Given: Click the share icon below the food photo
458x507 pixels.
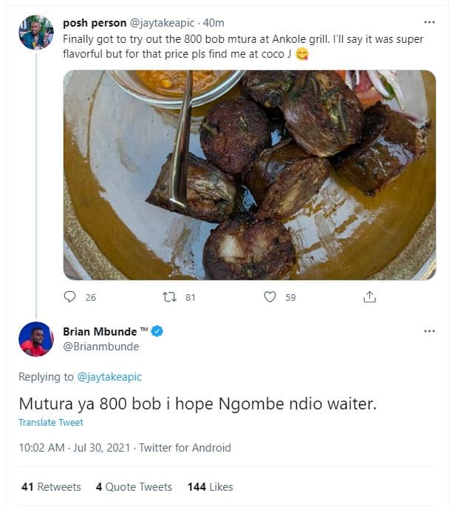Looking at the screenshot, I should pyautogui.click(x=370, y=297).
